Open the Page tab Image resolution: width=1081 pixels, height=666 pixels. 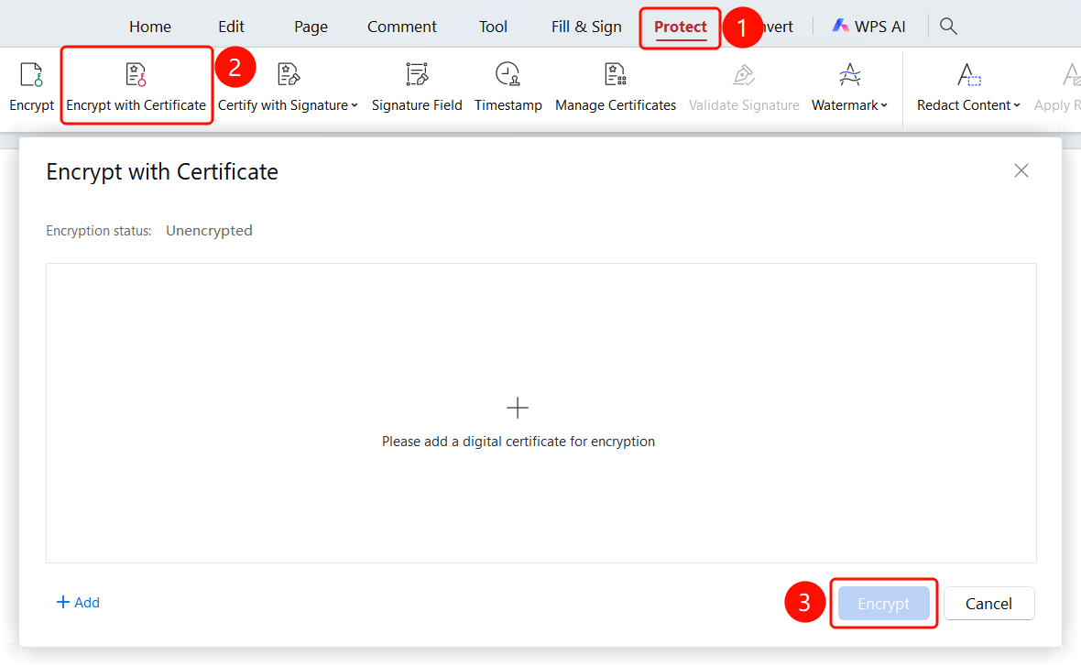(311, 27)
